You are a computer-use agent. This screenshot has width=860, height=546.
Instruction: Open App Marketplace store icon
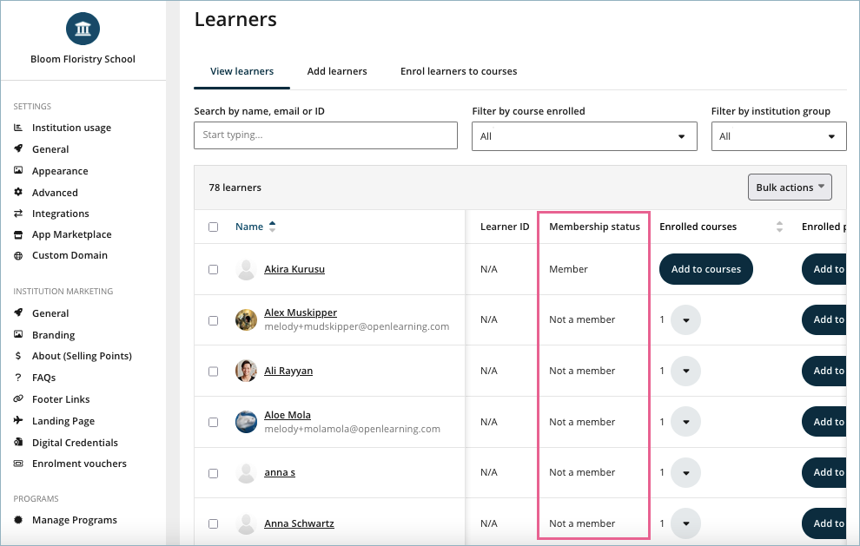click(18, 234)
